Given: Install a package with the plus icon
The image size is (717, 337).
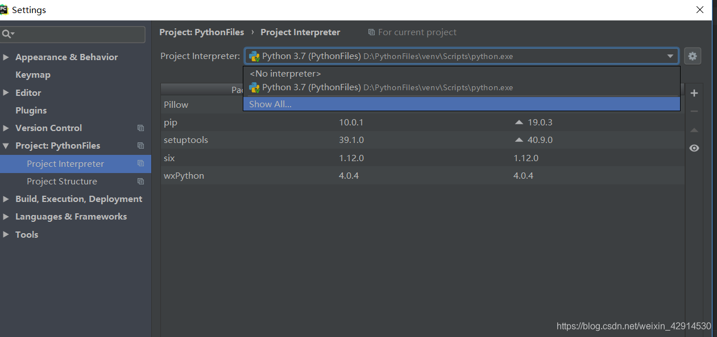Looking at the screenshot, I should tap(694, 93).
